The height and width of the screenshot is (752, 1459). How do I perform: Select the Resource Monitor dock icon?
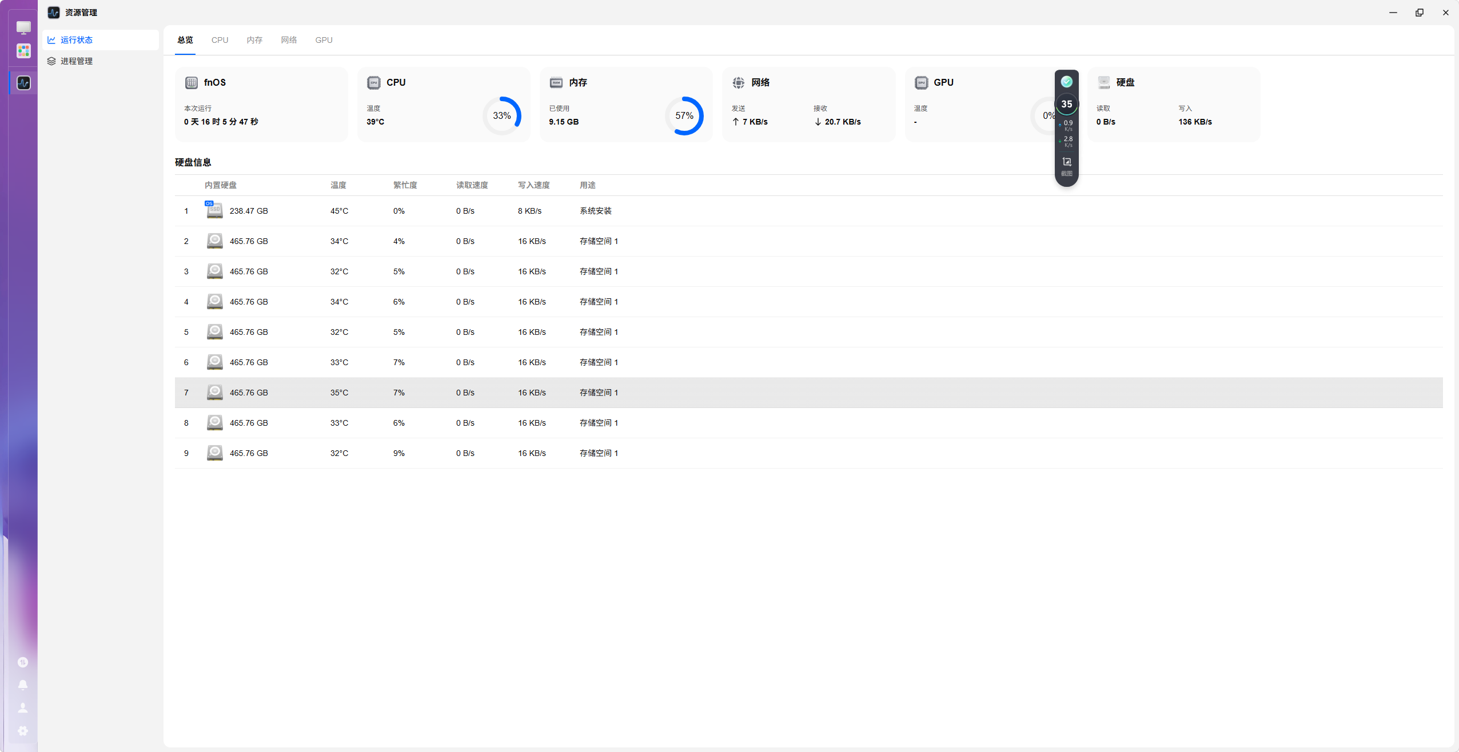point(23,83)
